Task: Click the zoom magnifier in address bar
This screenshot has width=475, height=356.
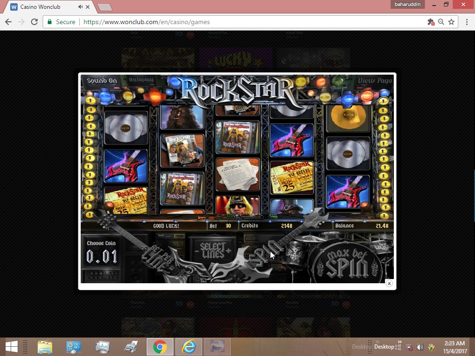Action: 441,22
